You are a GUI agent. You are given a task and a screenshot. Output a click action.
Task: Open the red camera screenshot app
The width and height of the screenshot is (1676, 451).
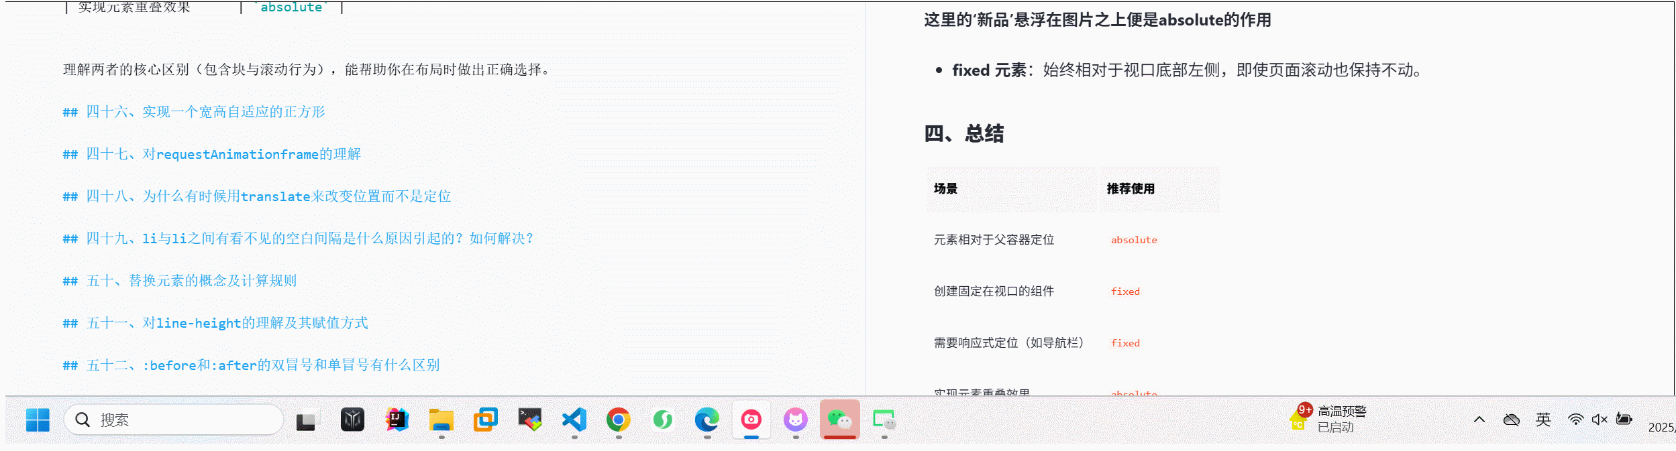[751, 420]
